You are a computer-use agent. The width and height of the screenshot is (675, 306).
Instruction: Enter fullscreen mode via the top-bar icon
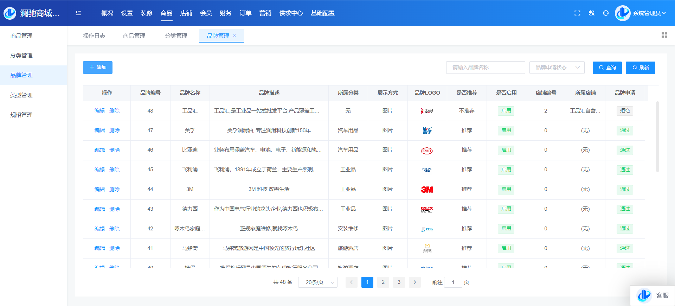[577, 13]
